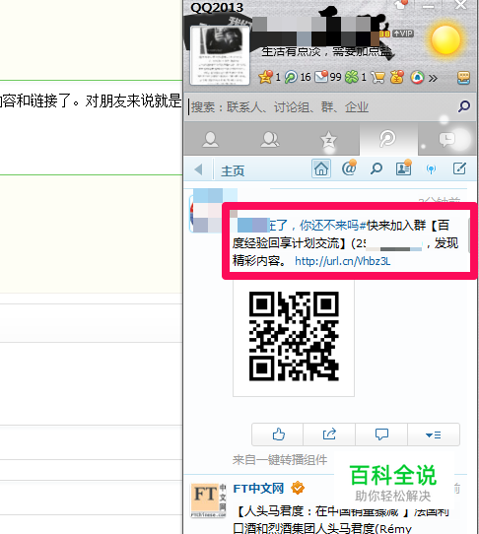Click the 主页 title label

(233, 170)
